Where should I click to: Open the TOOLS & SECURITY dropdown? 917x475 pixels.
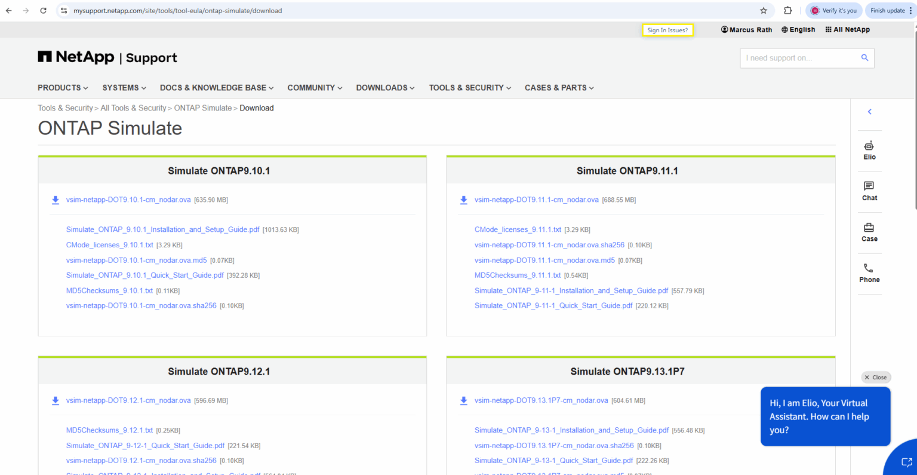469,88
